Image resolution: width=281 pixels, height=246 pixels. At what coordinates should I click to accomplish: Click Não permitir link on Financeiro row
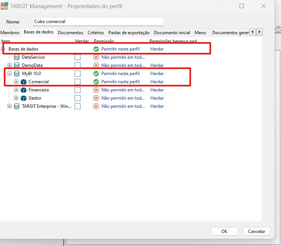[123, 90]
